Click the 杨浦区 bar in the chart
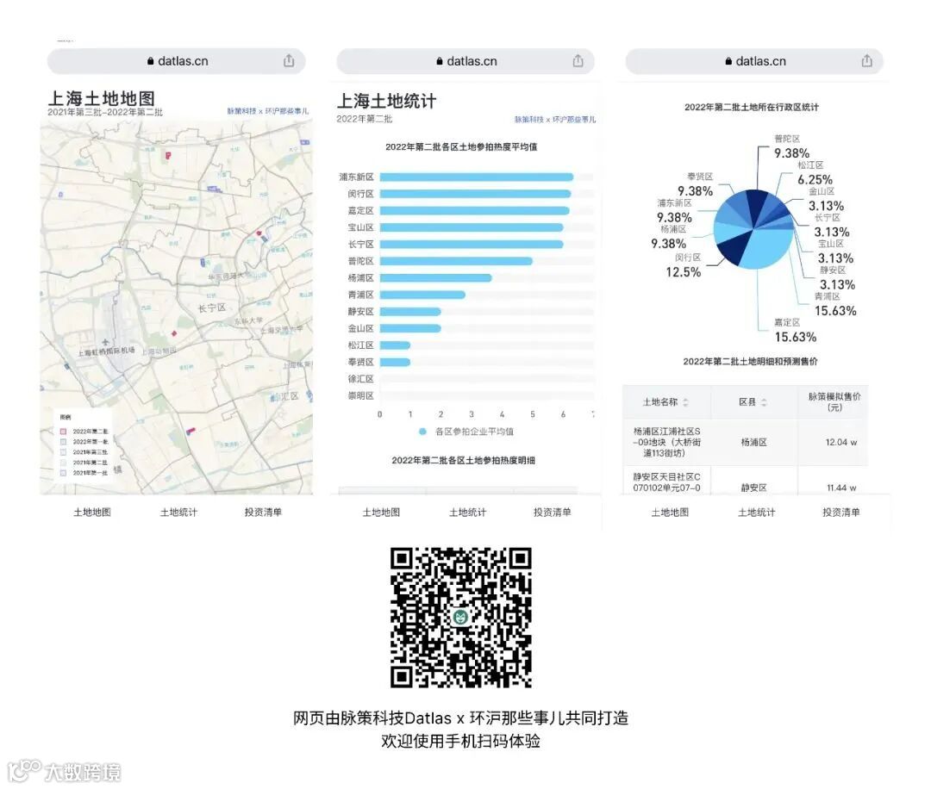The image size is (931, 789). [x=436, y=277]
